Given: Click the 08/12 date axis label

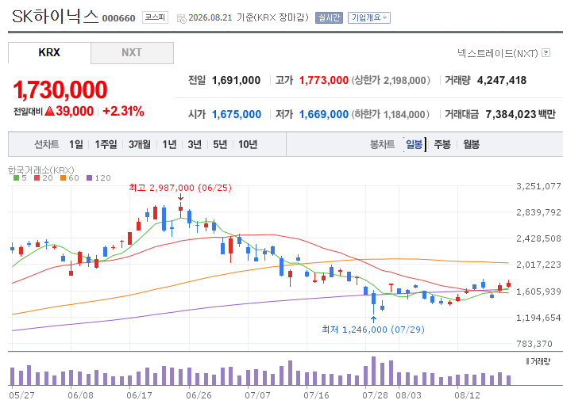Looking at the screenshot, I should tap(467, 395).
